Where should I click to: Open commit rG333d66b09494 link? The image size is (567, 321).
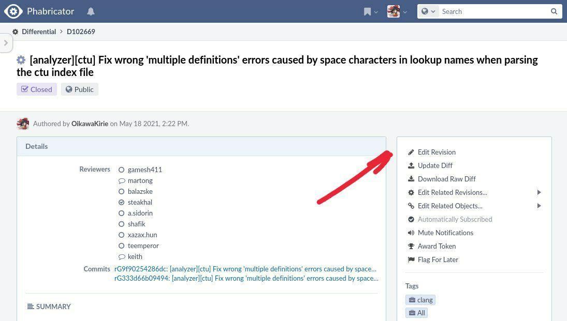tap(246, 279)
